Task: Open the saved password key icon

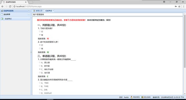Action: point(176,7)
